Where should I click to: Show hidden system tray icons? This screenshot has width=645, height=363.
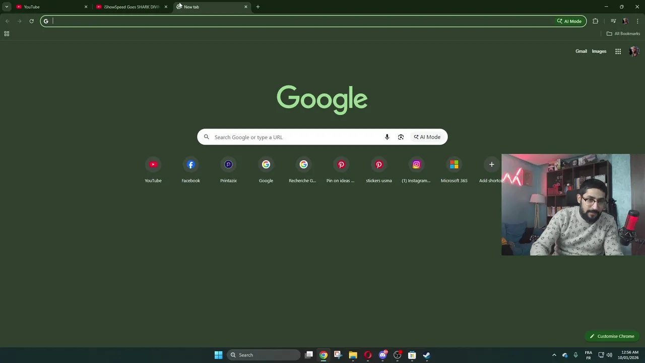tap(554, 355)
